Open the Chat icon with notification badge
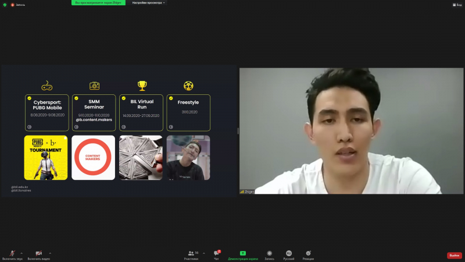The width and height of the screenshot is (465, 262). tap(216, 253)
